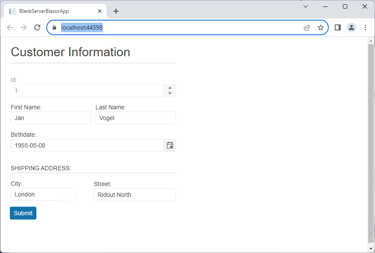Viewport: 375px width, 253px height.
Task: Click the disabled Id input field
Action: [87, 90]
